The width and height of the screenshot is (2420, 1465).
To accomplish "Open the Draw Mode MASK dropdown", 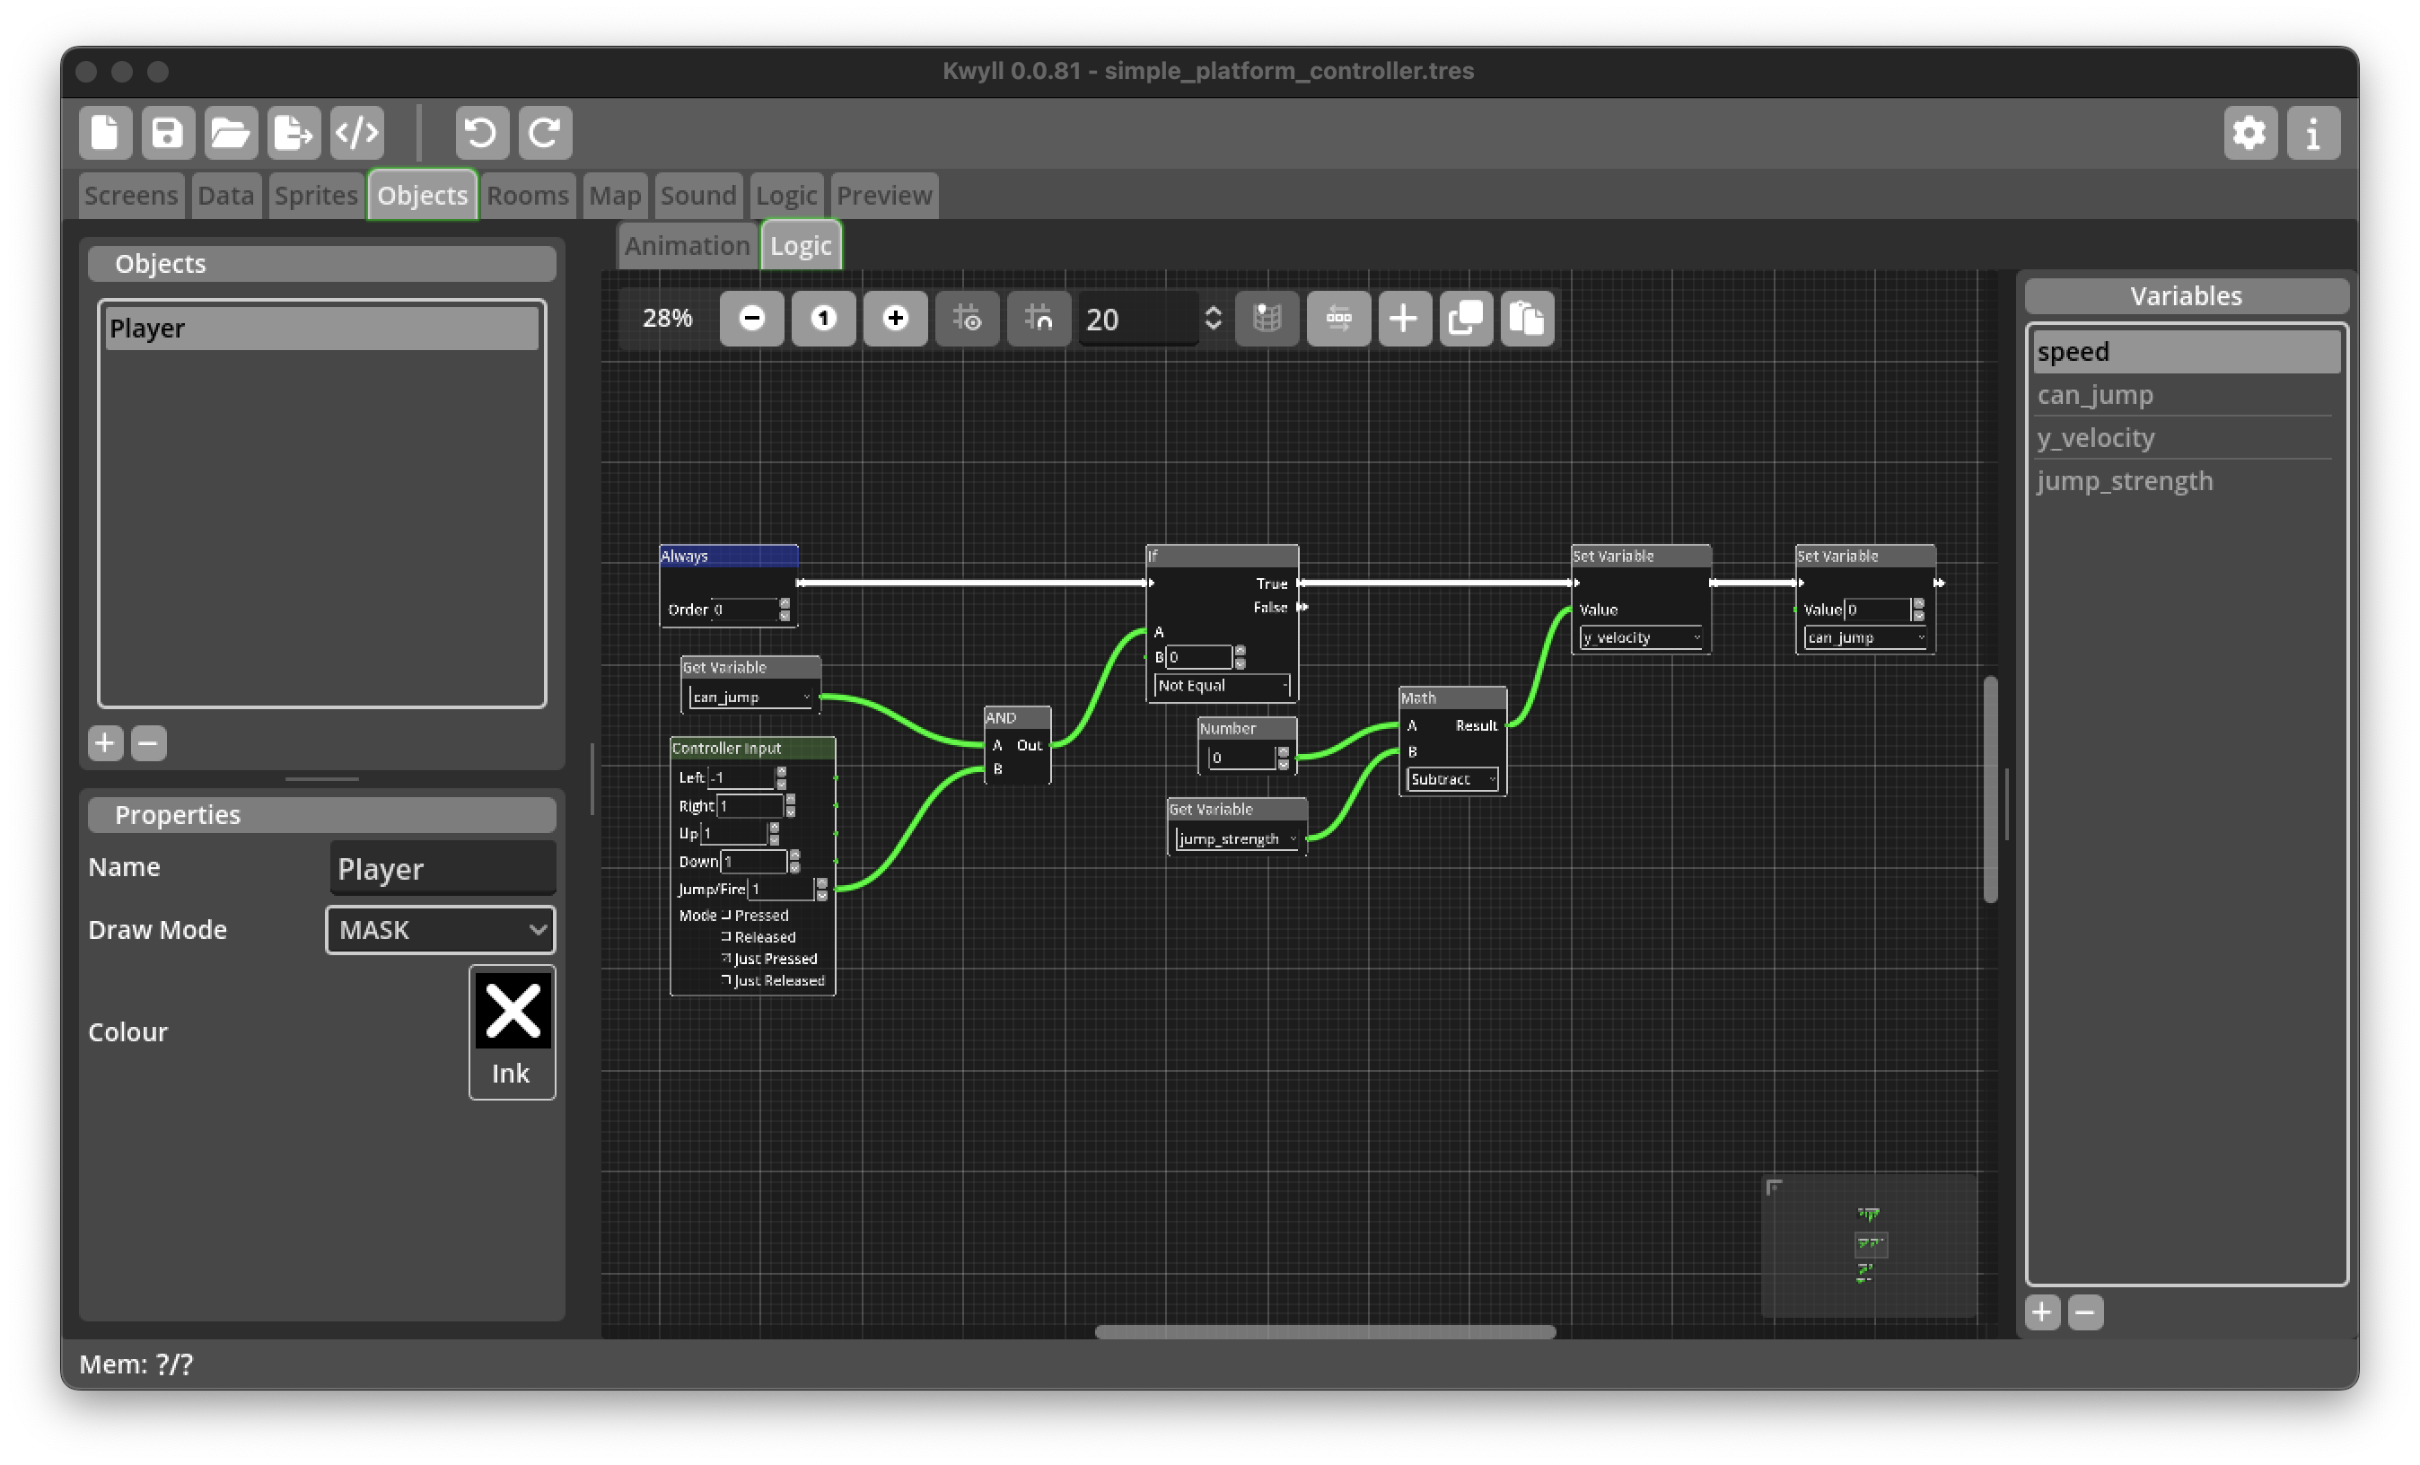I will (440, 929).
